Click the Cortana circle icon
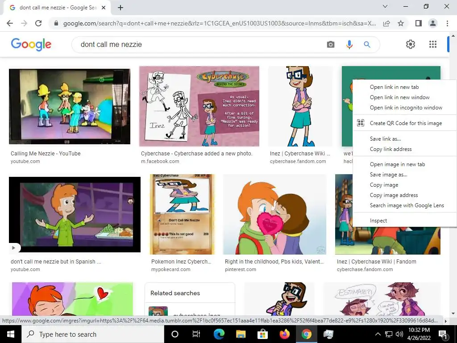This screenshot has width=457, height=343. 175,334
